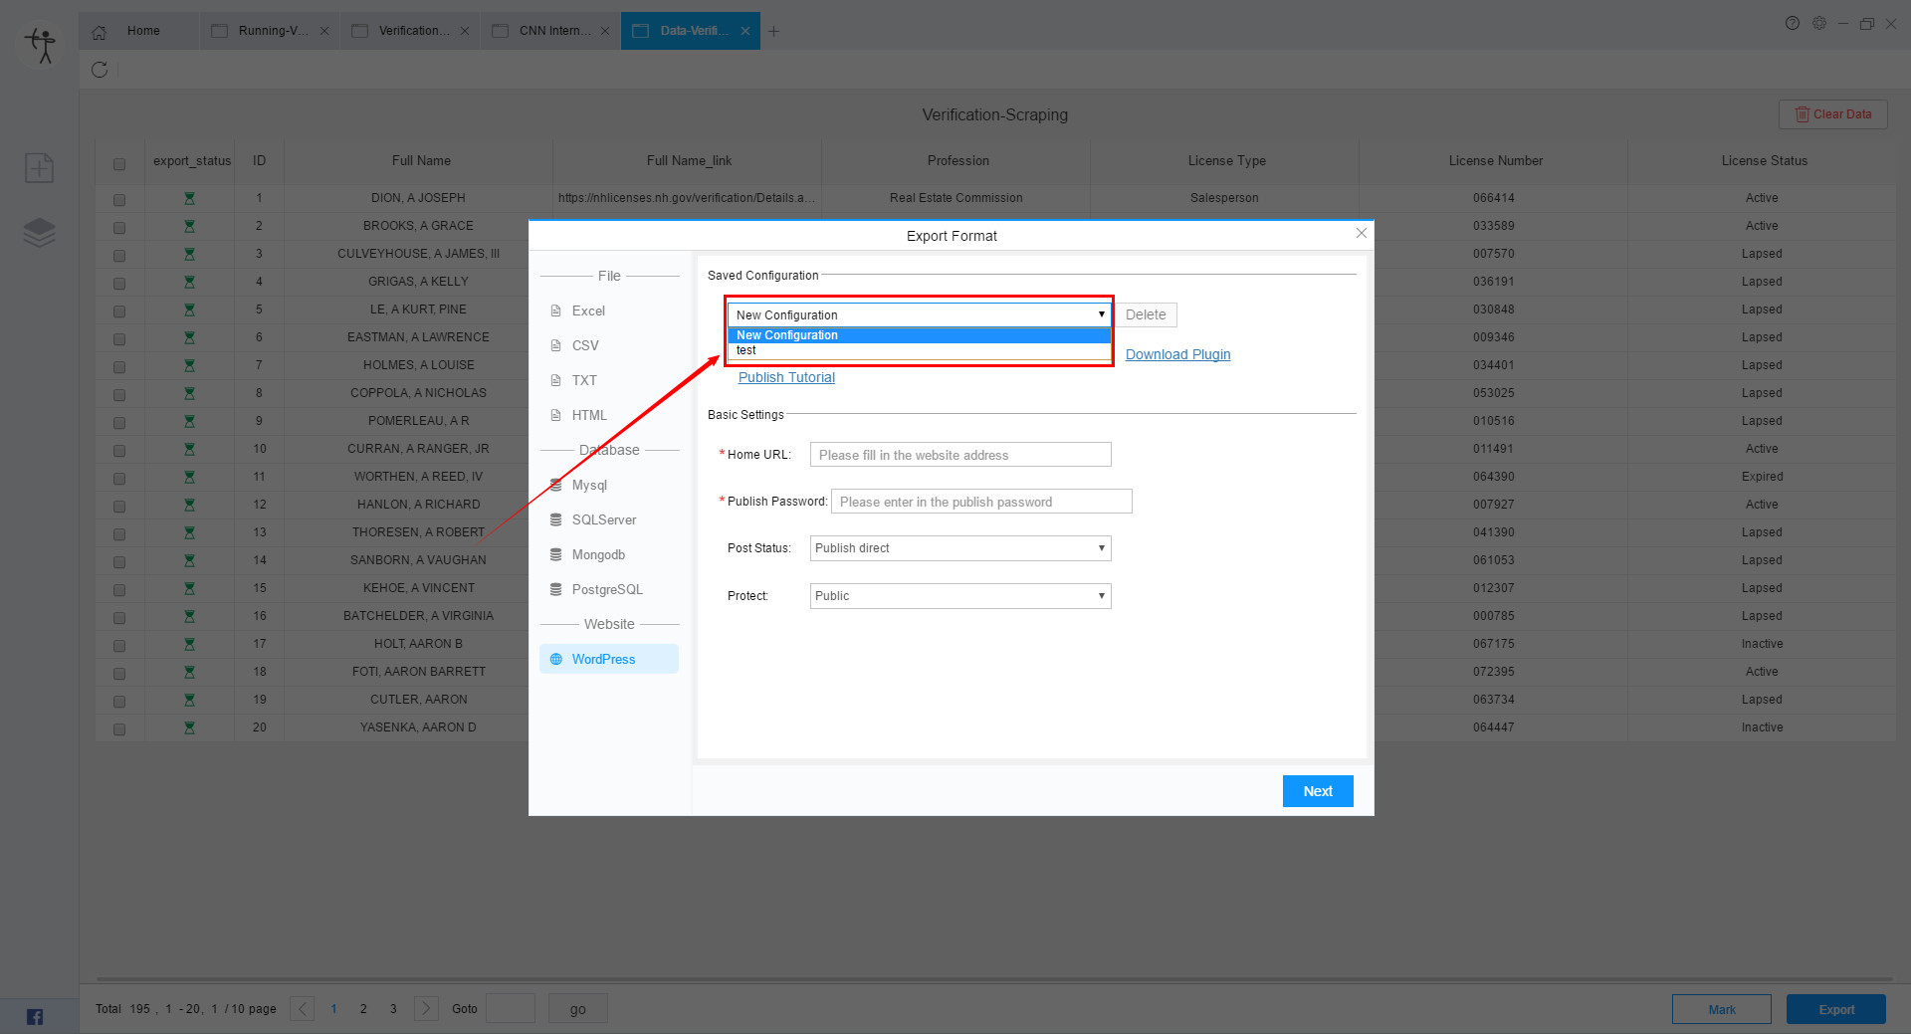
Task: Click export status icon in row 10
Action: pos(189,449)
